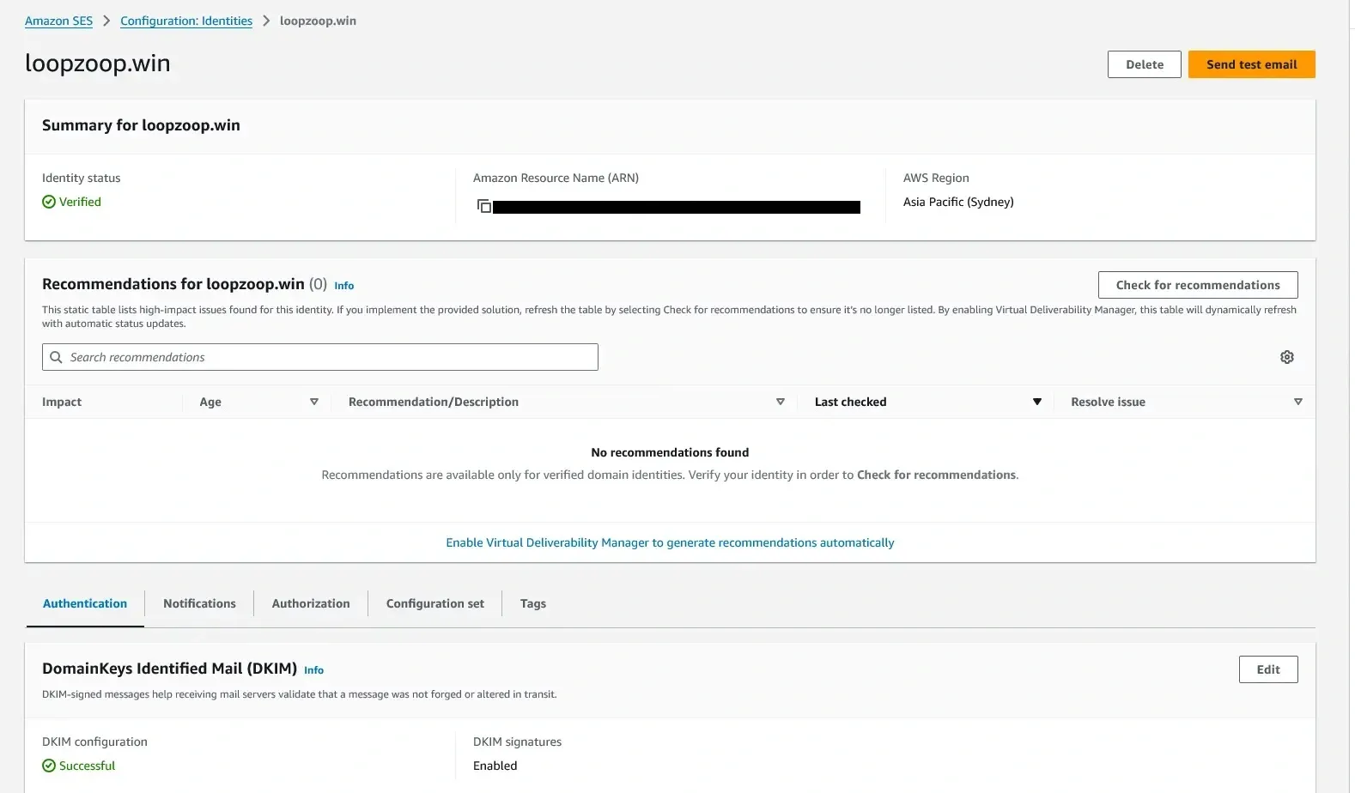Open the Amazon SES breadcrumb link

58,21
